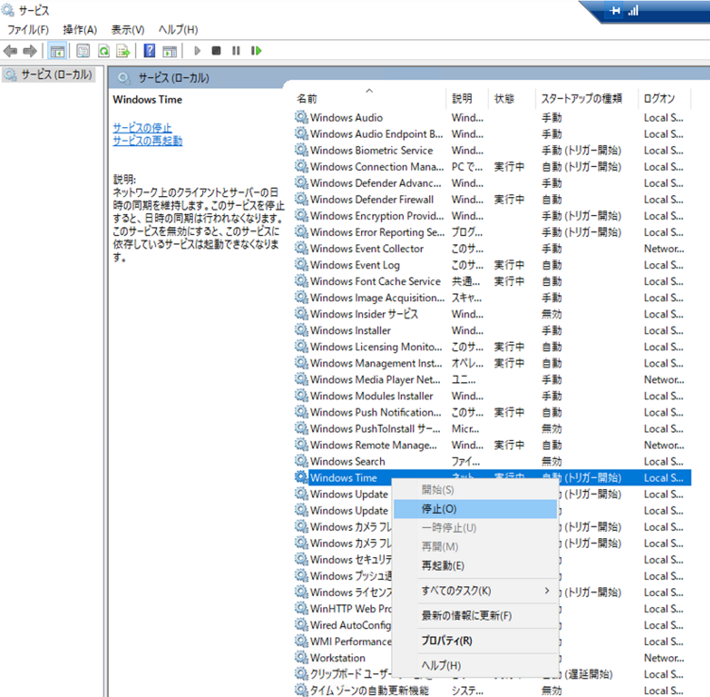This screenshot has width=710, height=697.
Task: Select the Windows Management Inst... service
Action: tap(493, 363)
